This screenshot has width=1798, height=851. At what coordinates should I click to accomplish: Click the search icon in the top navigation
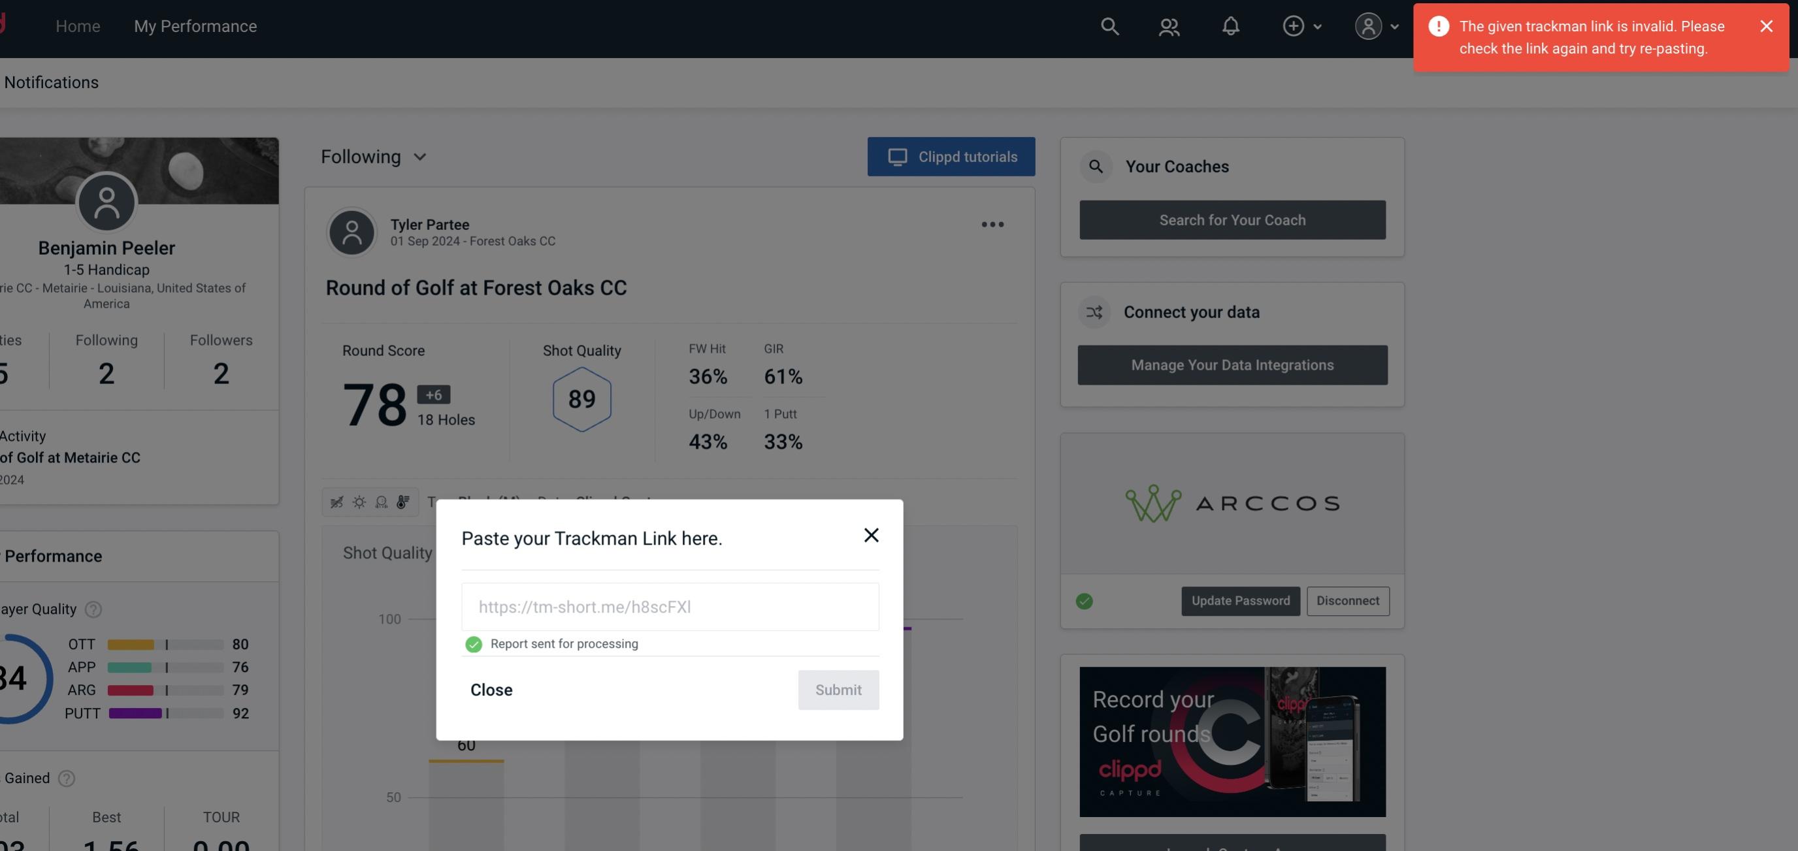point(1109,25)
